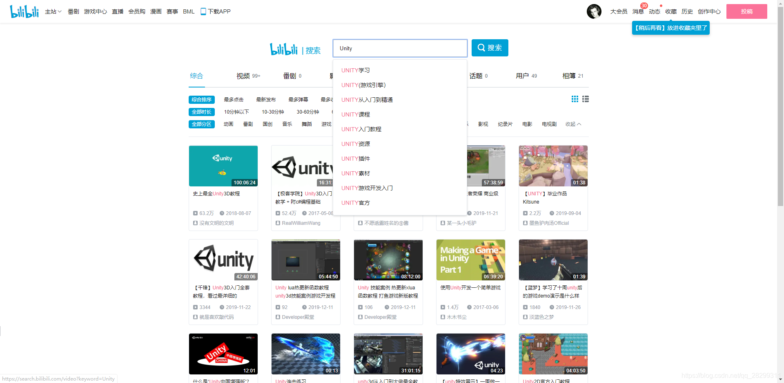
Task: Open 会员购 in top navigation
Action: coord(137,11)
